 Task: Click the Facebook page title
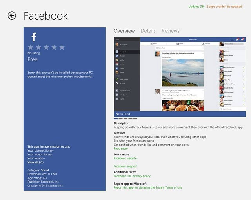(x=45, y=16)
